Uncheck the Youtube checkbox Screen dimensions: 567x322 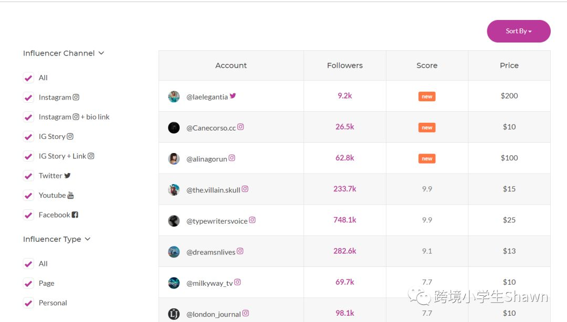28,196
